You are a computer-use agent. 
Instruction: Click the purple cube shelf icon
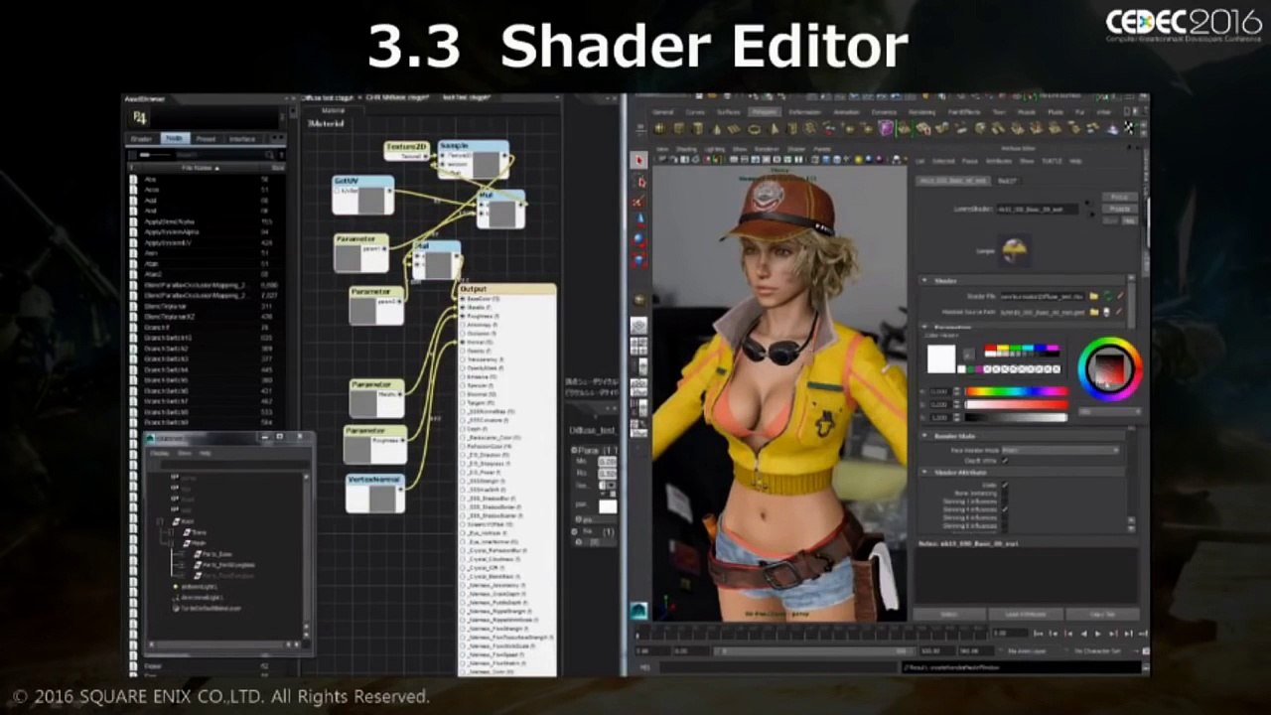point(886,128)
